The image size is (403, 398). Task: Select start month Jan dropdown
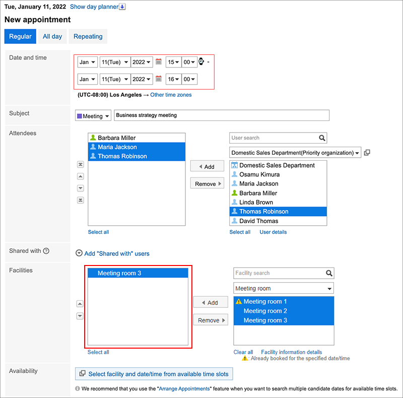click(x=87, y=62)
